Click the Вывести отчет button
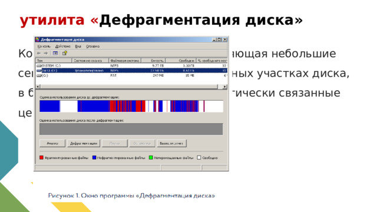The height and width of the screenshot is (212, 377). pos(171,143)
